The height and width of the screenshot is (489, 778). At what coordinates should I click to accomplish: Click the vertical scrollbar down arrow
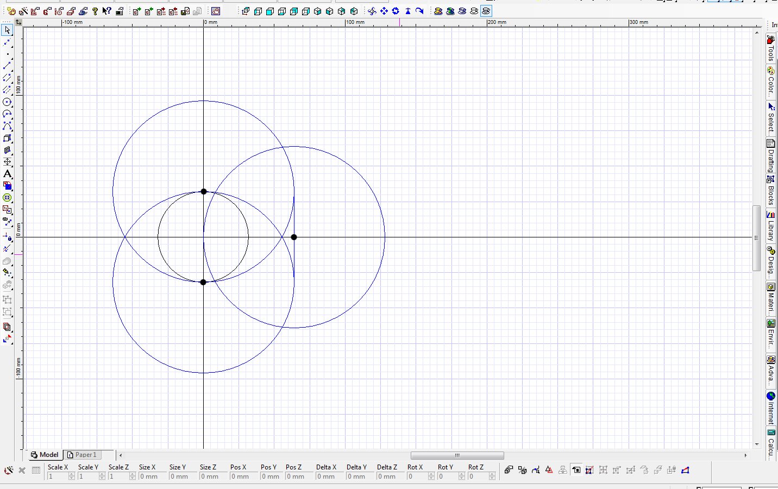point(757,444)
